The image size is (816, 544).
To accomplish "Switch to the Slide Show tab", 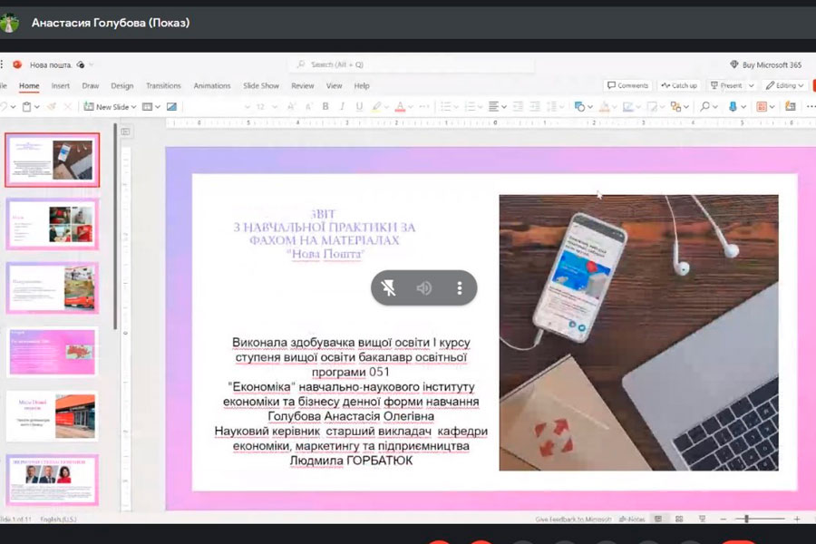I will (x=261, y=86).
